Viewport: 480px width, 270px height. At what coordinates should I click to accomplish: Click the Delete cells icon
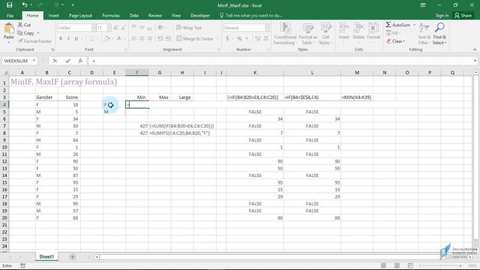click(358, 28)
